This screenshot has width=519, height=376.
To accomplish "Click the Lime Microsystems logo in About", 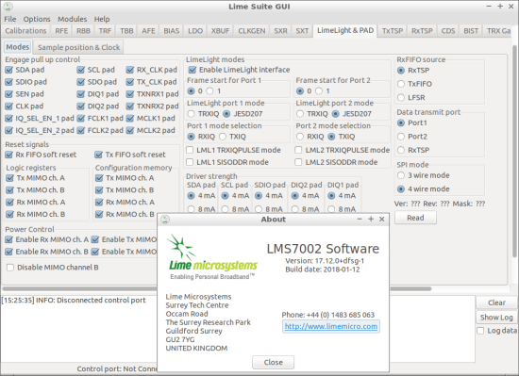I will [212, 257].
